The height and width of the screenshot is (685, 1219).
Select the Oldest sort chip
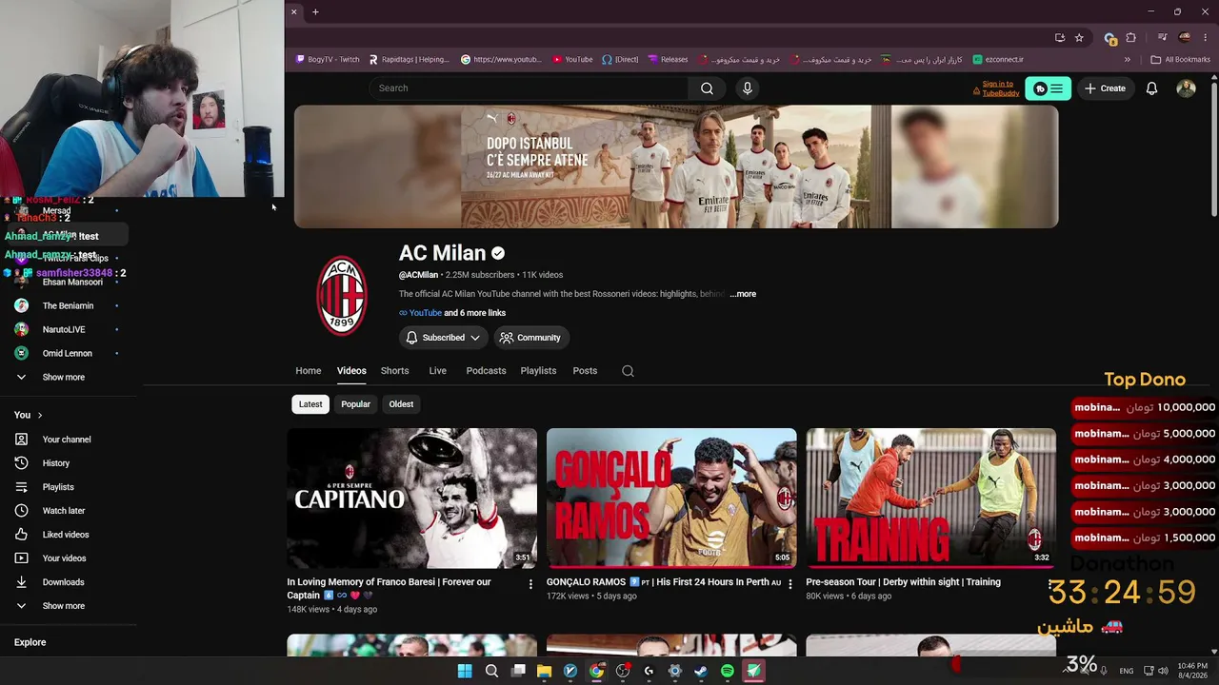point(401,404)
